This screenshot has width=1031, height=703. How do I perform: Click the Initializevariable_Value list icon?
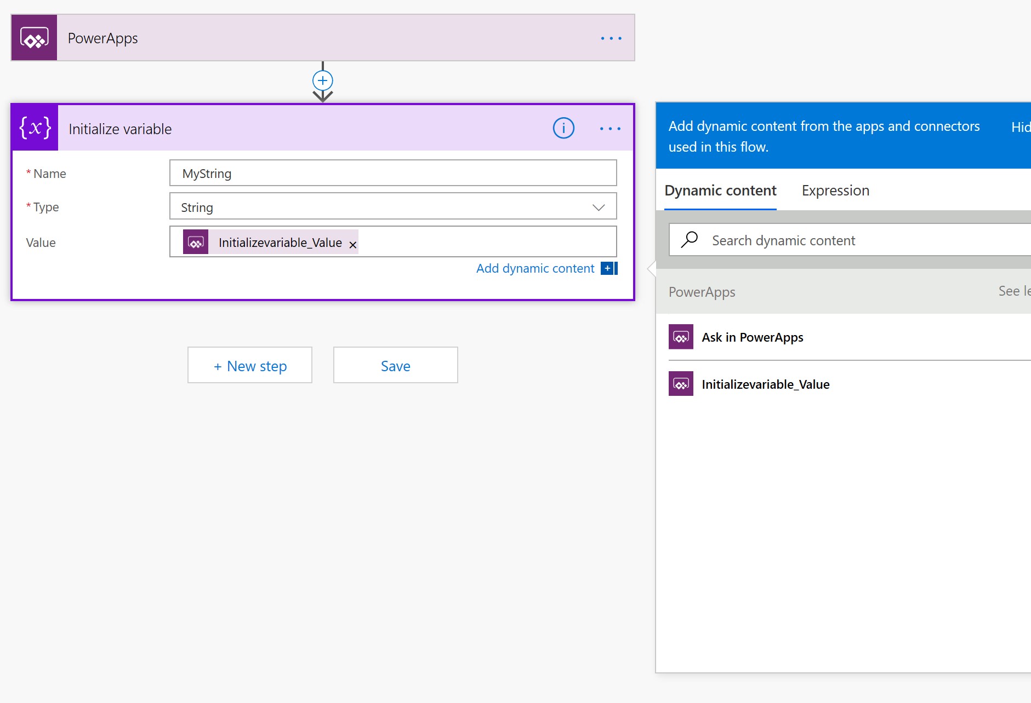681,384
